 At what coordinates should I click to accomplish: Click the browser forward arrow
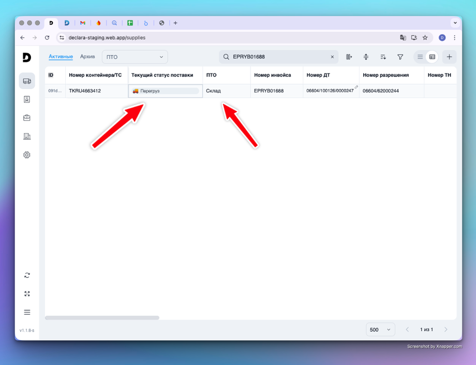click(35, 38)
